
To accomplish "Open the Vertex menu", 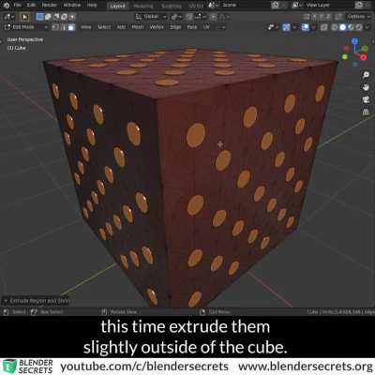I will (x=157, y=27).
